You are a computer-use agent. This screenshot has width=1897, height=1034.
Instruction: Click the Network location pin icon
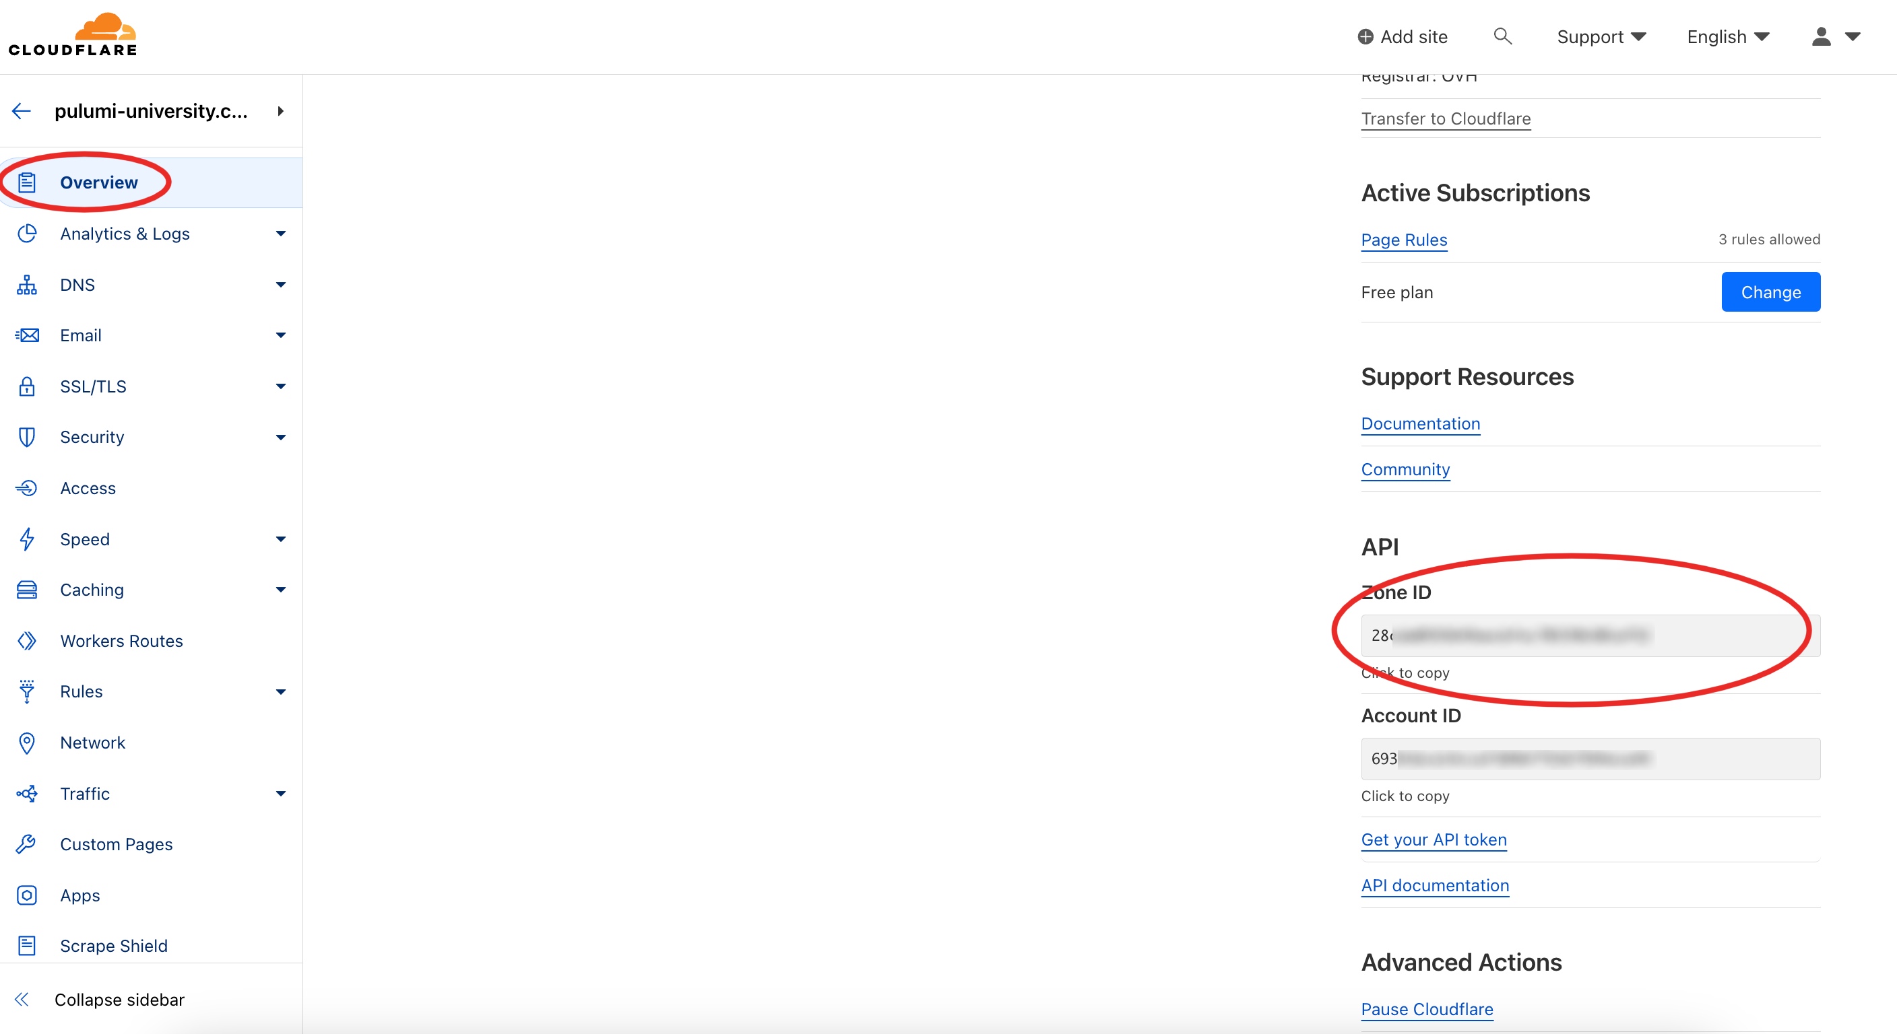[x=27, y=743]
